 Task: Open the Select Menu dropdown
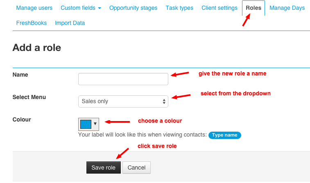(123, 101)
